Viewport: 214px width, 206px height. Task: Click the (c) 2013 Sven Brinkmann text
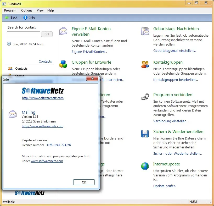coord(39,121)
